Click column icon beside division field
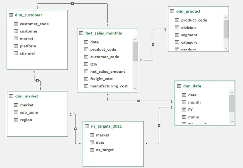The image size is (243, 168). [x=177, y=27]
